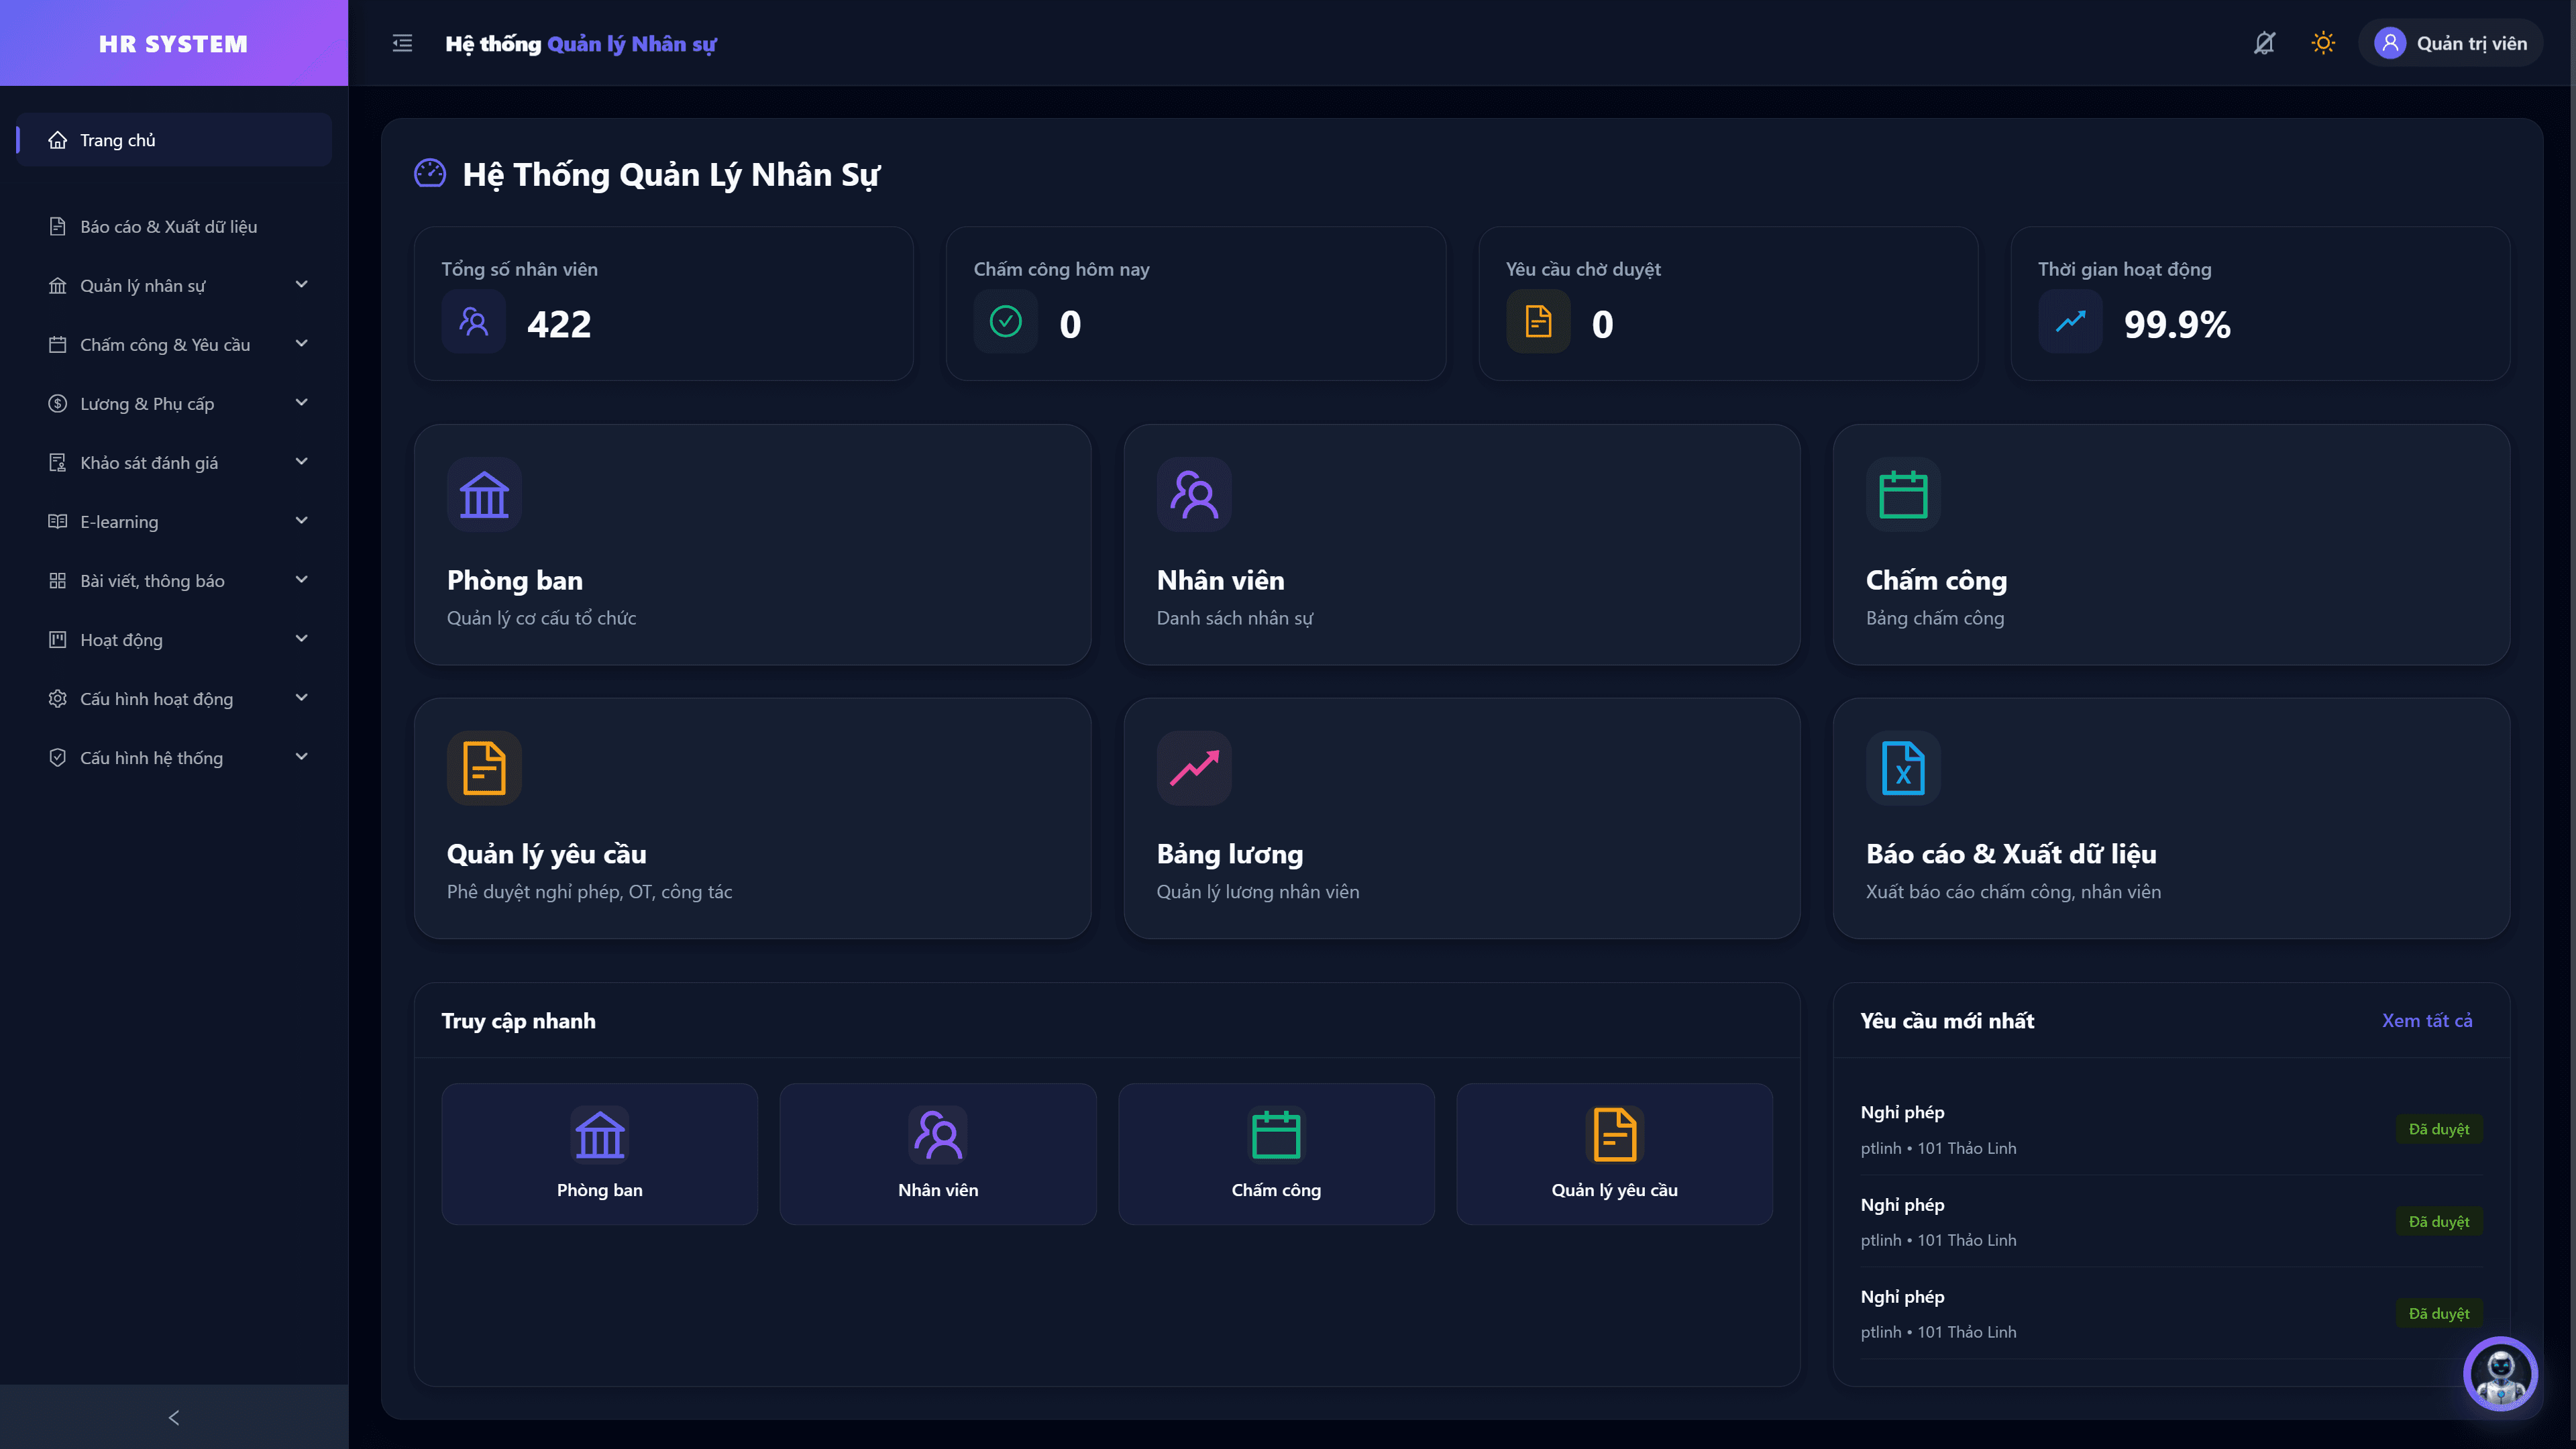
Task: Click the Xem tất cả link
Action: (x=2427, y=1020)
